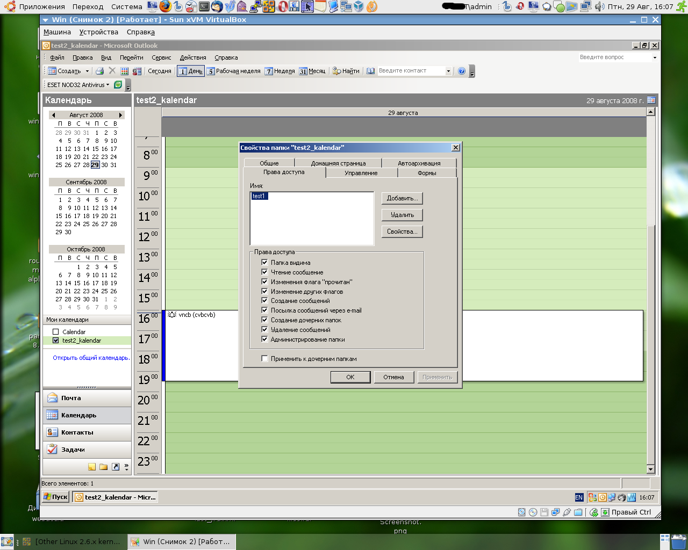Open the Создать dropdown arrow
Image resolution: width=688 pixels, height=550 pixels.
coord(87,71)
